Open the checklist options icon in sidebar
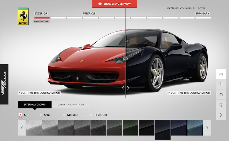This screenshot has height=141, width=229. pyautogui.click(x=221, y=84)
